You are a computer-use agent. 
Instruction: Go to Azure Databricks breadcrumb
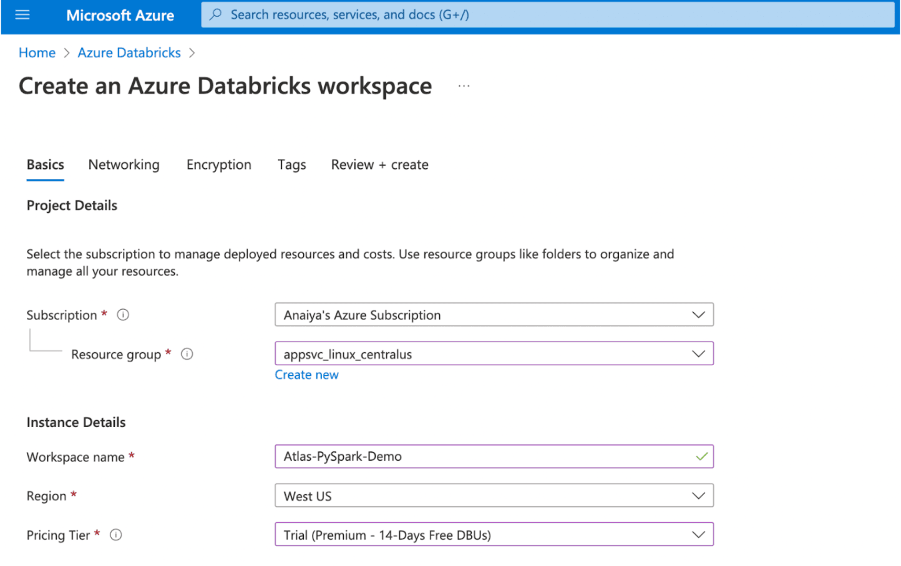[129, 53]
